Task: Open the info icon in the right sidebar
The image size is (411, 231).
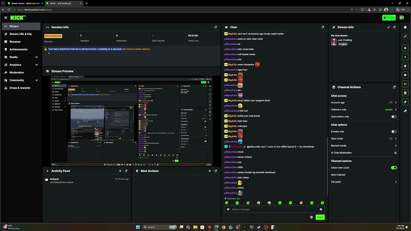Action: point(405,27)
